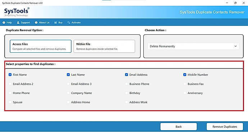Image resolution: width=248 pixels, height=132 pixels.
Task: Click the Back button
Action: [x=179, y=127]
